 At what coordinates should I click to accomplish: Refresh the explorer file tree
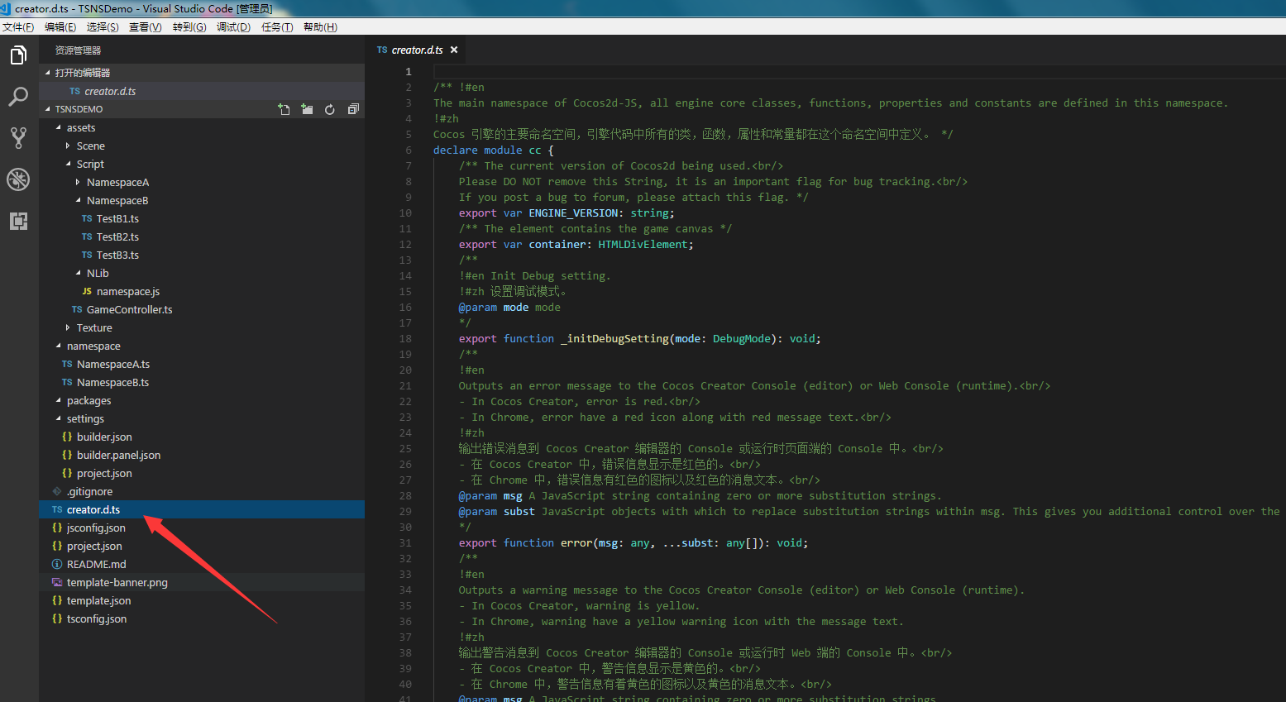point(330,109)
